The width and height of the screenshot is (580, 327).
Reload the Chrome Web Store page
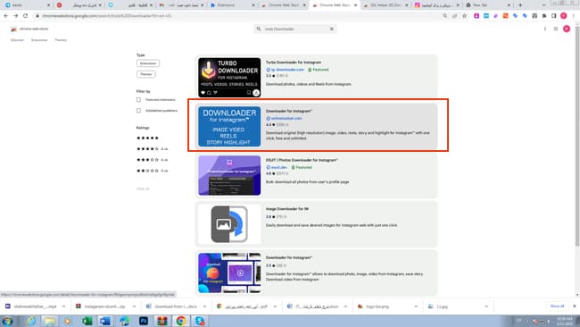(26, 16)
